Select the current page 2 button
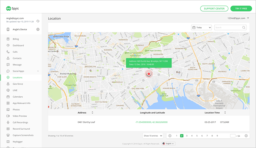 pos(182,136)
